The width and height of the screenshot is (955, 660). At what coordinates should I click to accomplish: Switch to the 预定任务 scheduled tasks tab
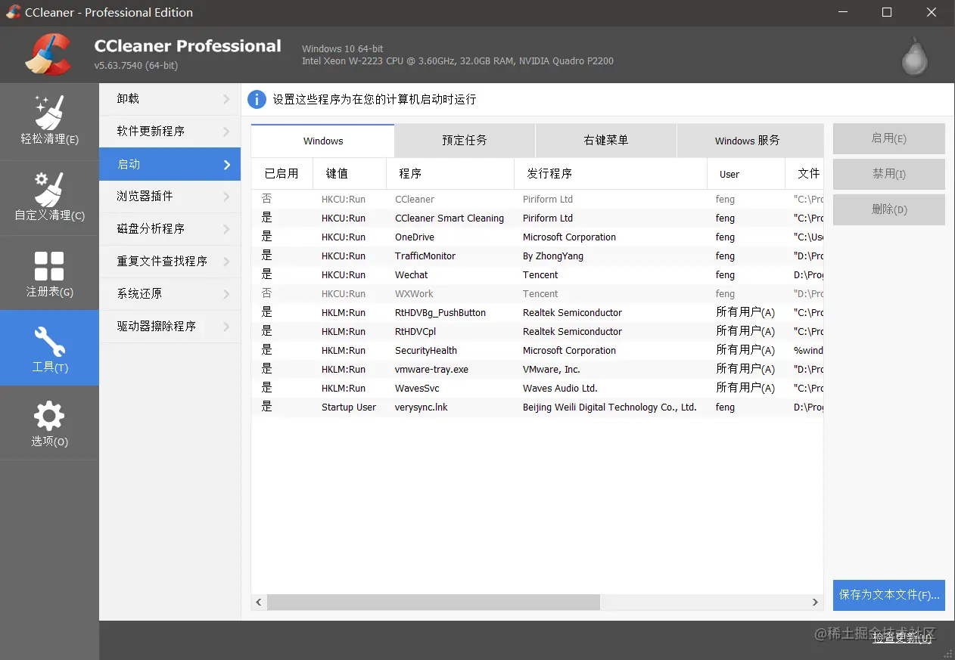pyautogui.click(x=465, y=141)
